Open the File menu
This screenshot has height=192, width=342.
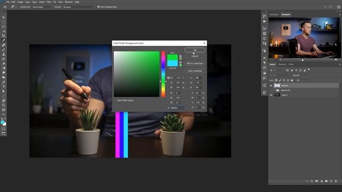(7, 2)
